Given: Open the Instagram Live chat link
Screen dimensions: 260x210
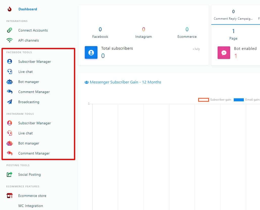Looking at the screenshot, I should [25, 133].
